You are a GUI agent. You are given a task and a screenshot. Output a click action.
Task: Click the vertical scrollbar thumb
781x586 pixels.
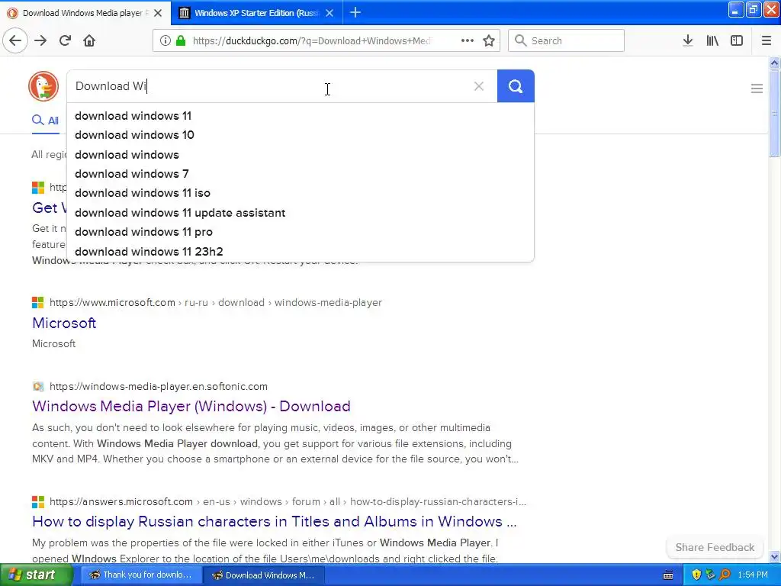775,114
